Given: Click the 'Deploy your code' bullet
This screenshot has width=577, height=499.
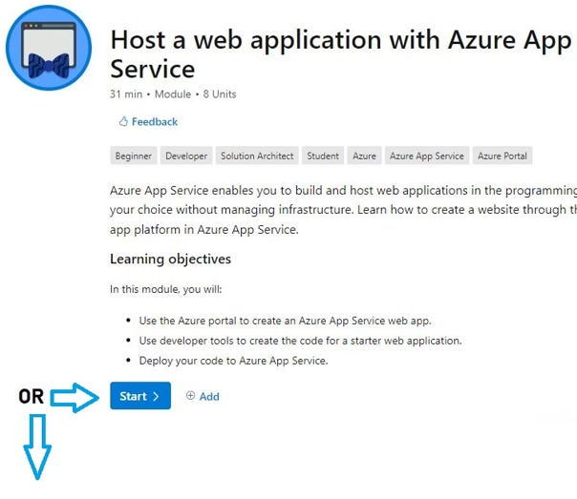Looking at the screenshot, I should [x=233, y=361].
